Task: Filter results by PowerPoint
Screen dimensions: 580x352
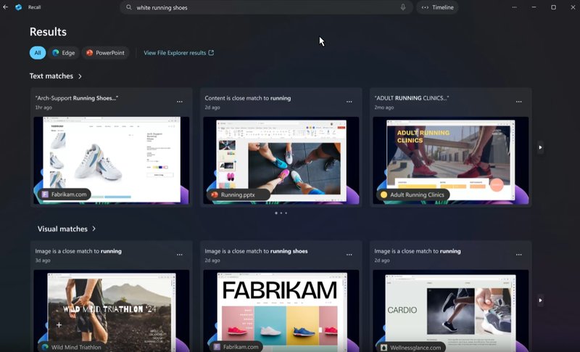Action: [104, 53]
